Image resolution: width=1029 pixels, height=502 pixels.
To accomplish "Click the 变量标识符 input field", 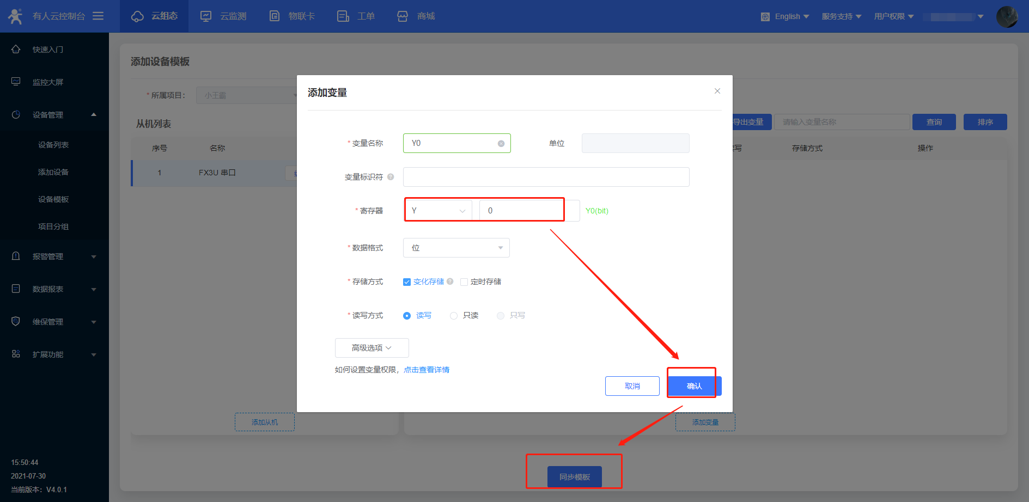I will click(x=546, y=177).
